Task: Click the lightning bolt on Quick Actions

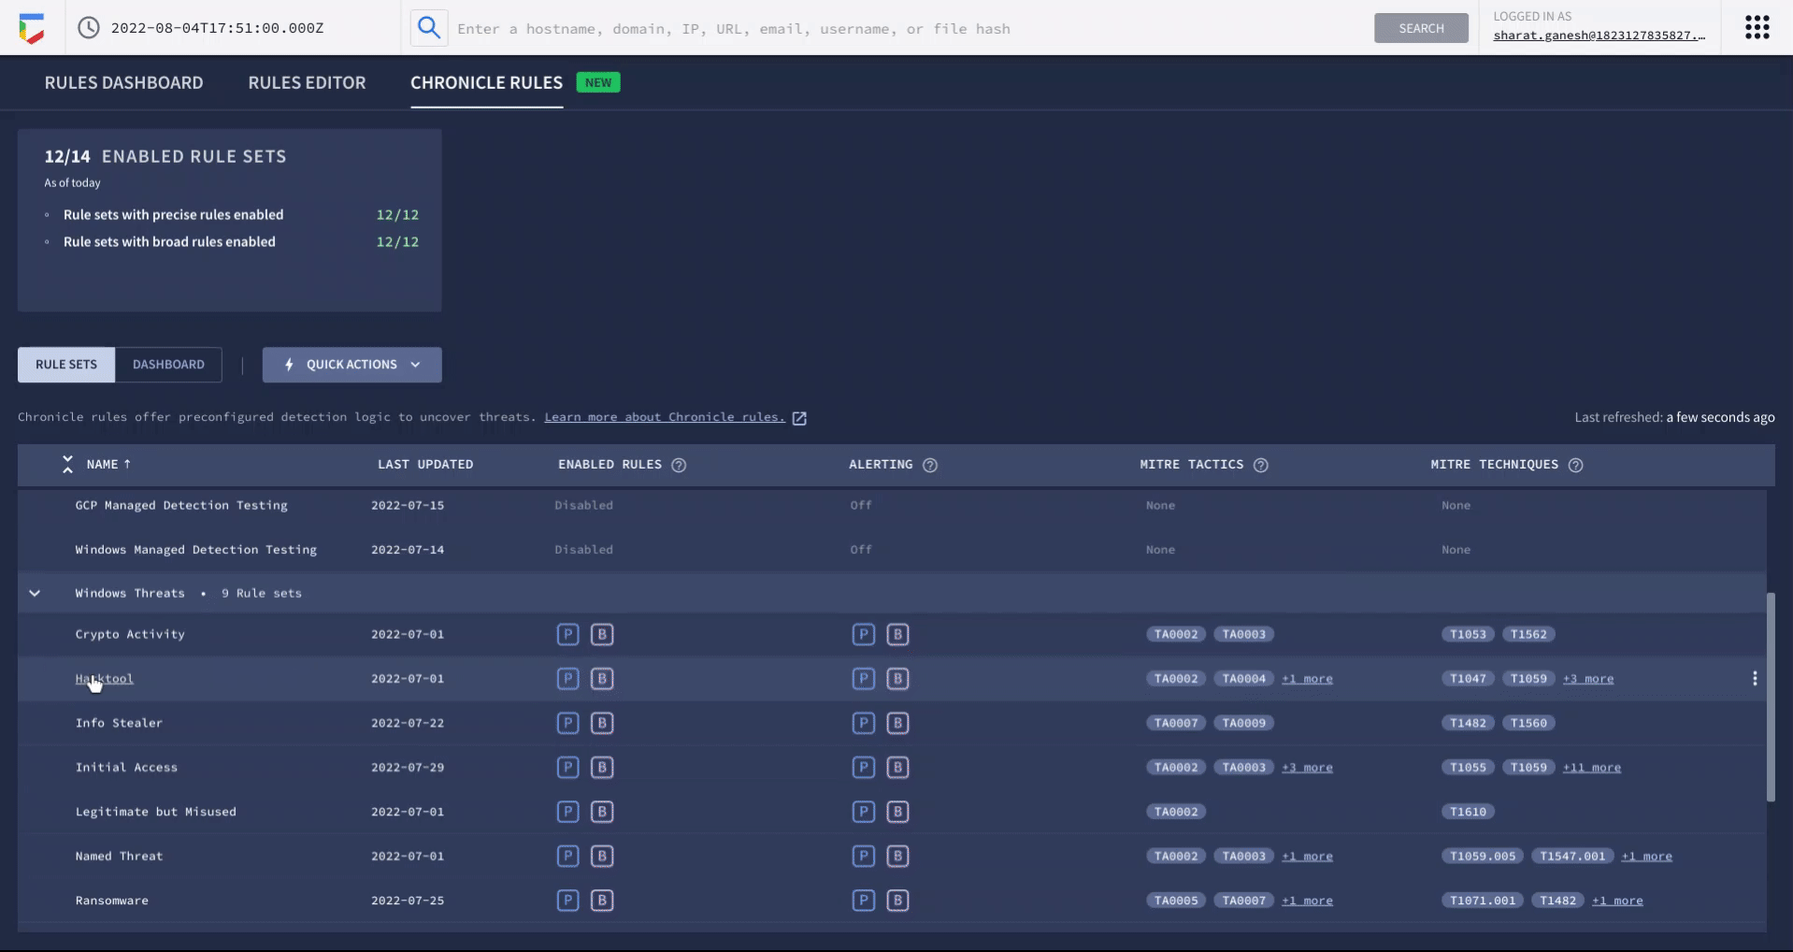Action: 288,365
